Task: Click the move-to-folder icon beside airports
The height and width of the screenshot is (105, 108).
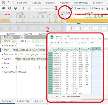Action: [x=68, y=36]
